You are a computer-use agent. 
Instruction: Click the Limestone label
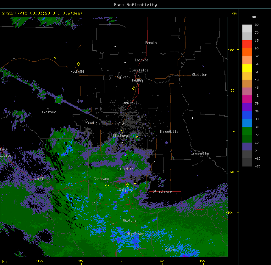48,112
